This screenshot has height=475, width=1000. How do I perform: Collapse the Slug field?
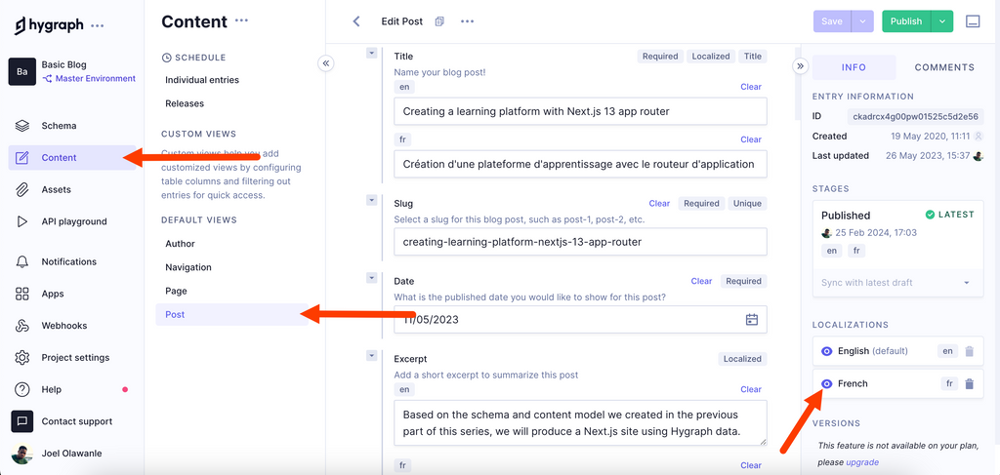(371, 200)
